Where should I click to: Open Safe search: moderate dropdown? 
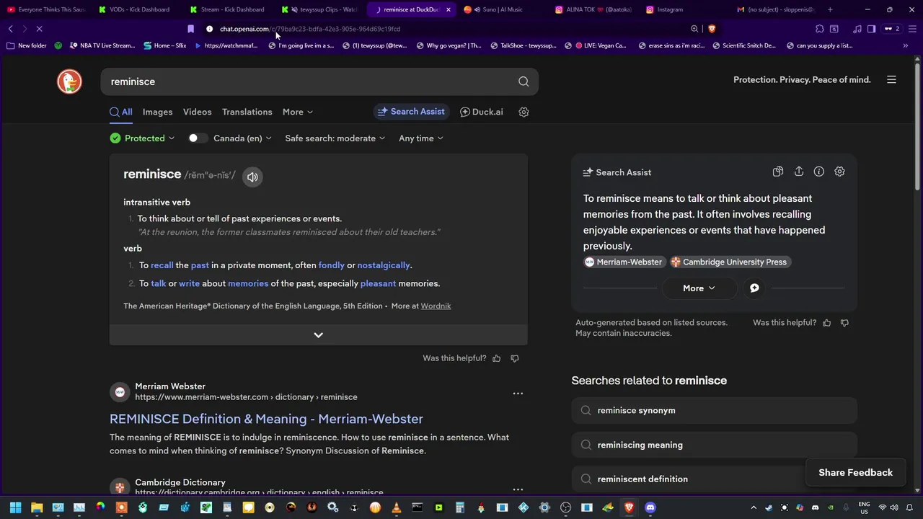335,138
